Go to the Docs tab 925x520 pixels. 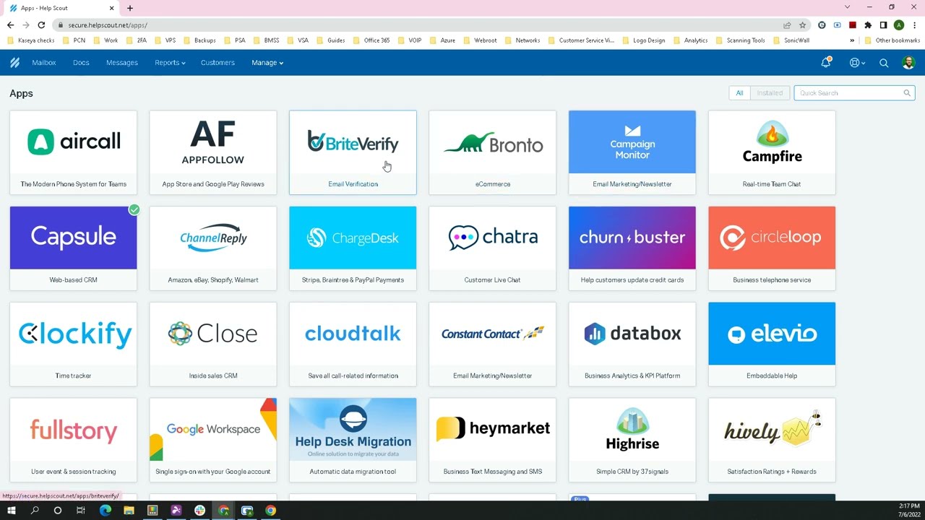[x=81, y=63]
